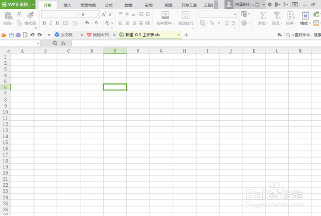Click the Copy icon
The height and width of the screenshot is (216, 321).
pos(19,23)
